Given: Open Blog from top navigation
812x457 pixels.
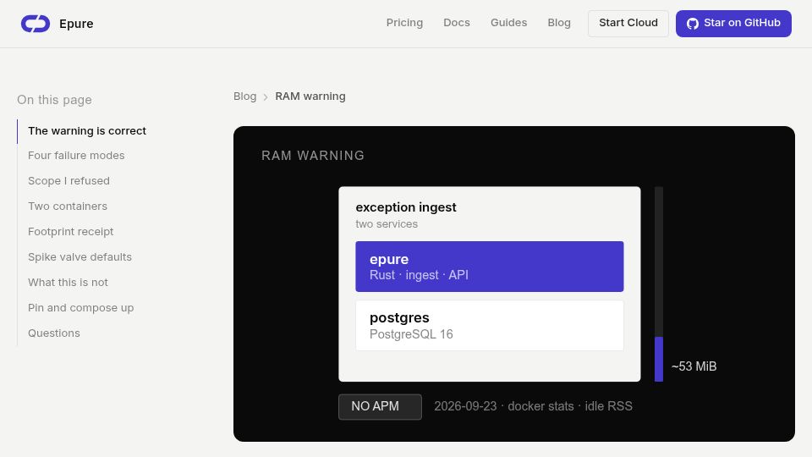Looking at the screenshot, I should 559,23.
